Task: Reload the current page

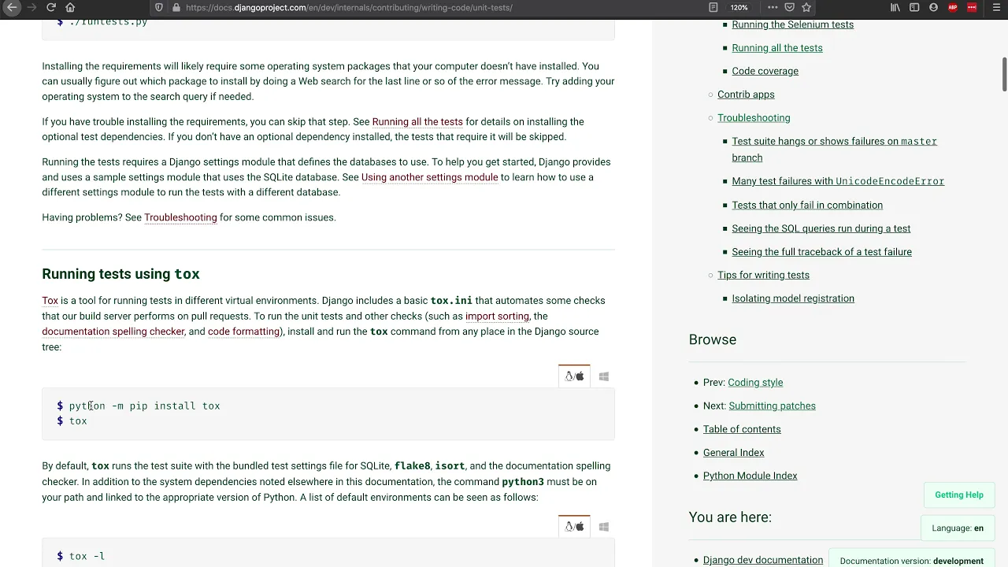Action: pyautogui.click(x=51, y=7)
